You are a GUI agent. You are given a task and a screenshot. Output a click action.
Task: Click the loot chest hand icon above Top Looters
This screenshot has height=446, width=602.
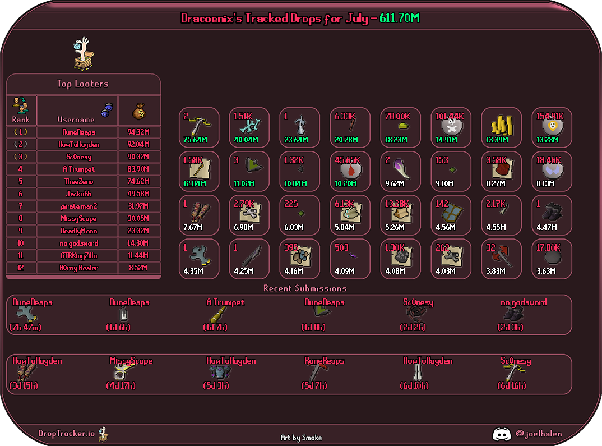point(84,53)
